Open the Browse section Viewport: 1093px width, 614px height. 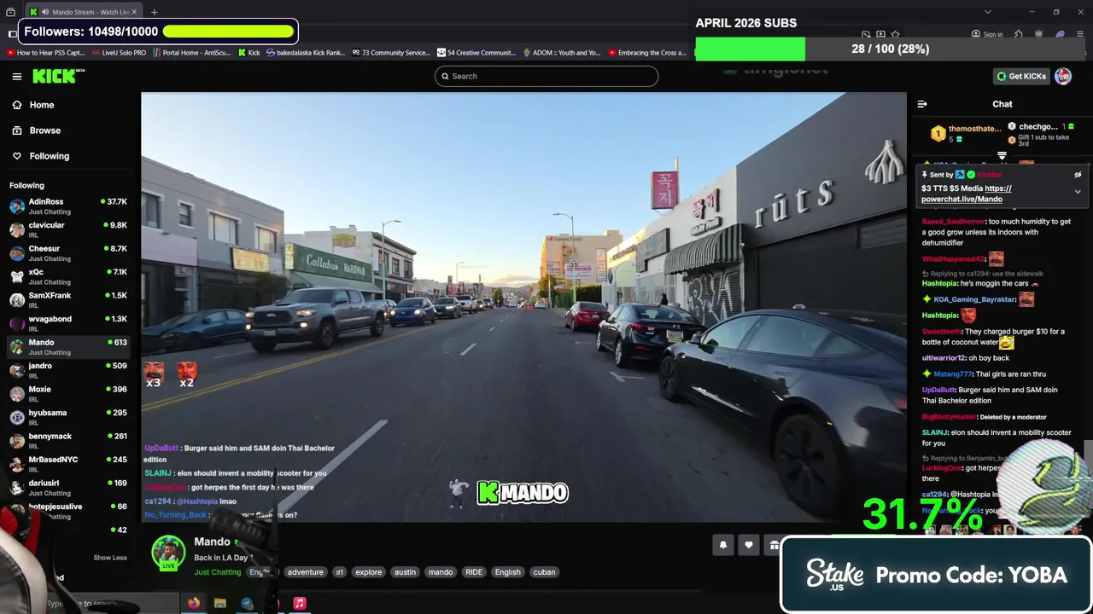click(44, 130)
